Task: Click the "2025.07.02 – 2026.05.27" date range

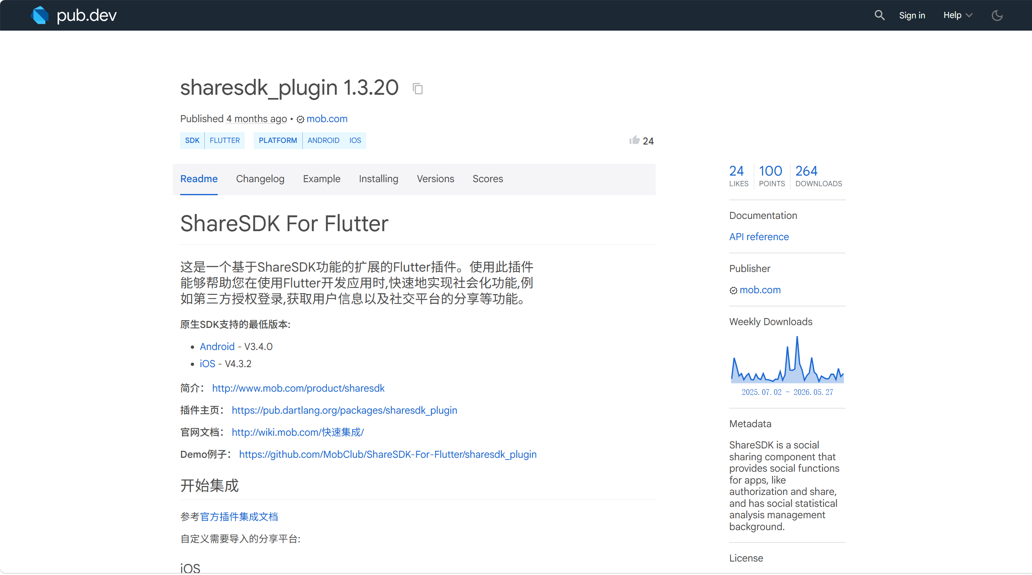Action: 787,392
